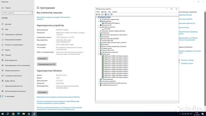Select Устройства безопасности tree row
Viewport: 206px width, 116px height.
tap(110, 85)
